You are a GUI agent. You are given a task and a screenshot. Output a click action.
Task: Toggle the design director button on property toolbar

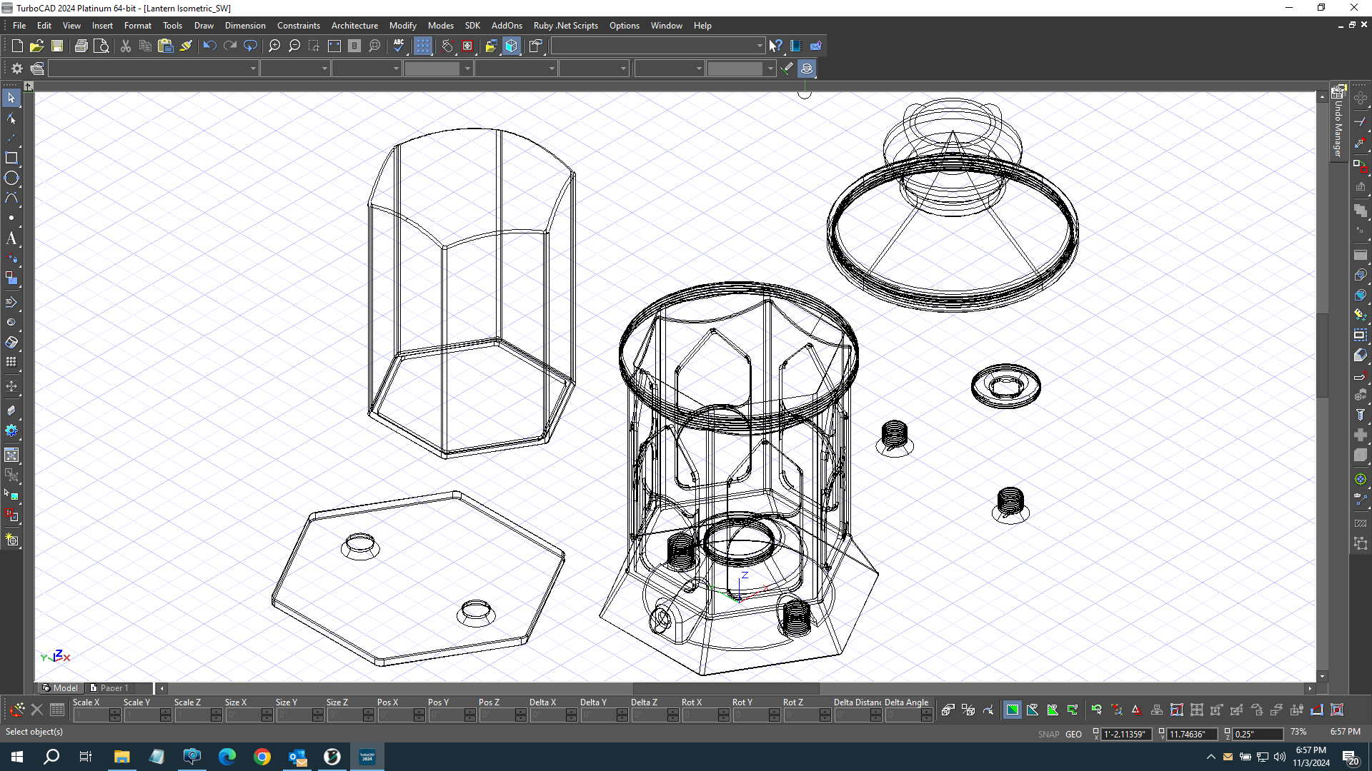(807, 69)
